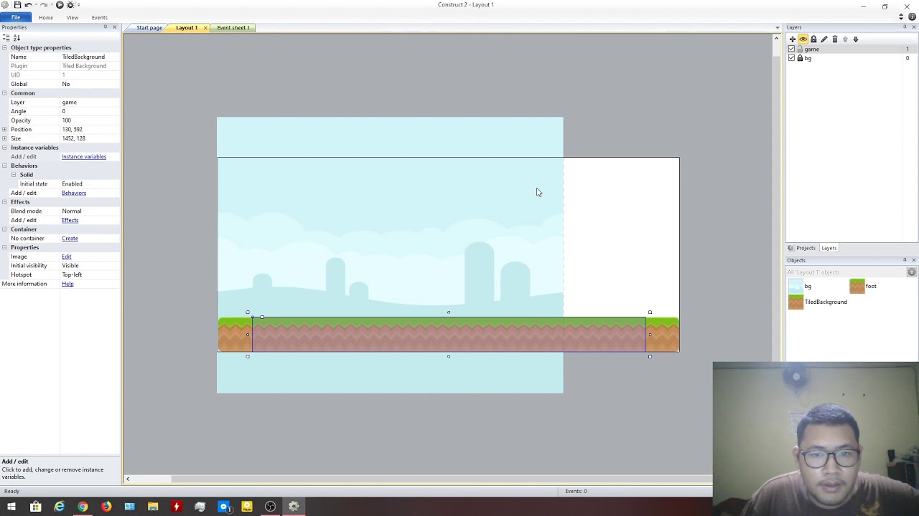Open the Behaviors add/edit link

click(x=74, y=193)
